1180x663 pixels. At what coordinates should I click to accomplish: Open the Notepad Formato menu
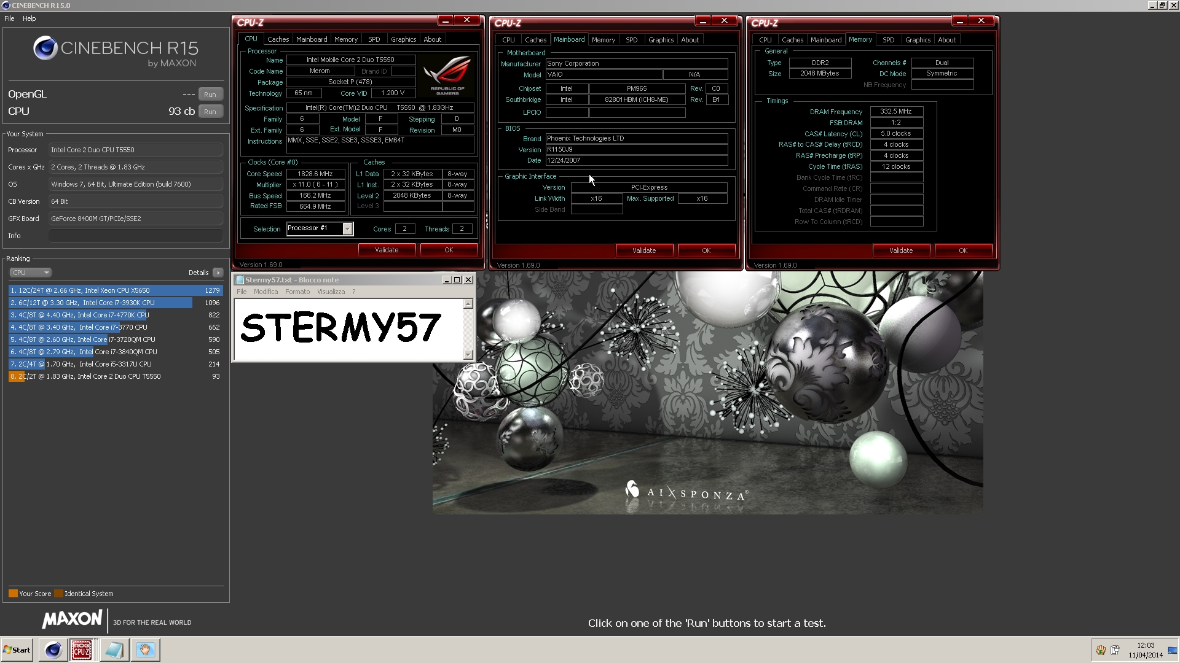[297, 292]
